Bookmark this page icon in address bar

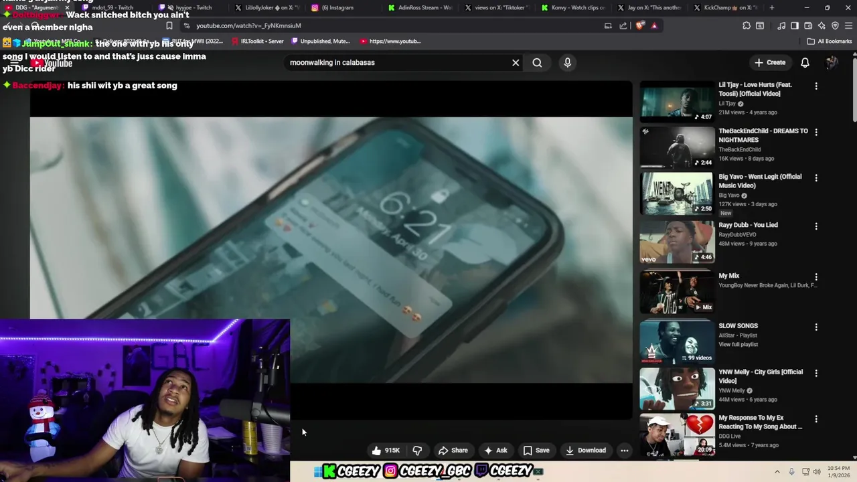pyautogui.click(x=169, y=25)
